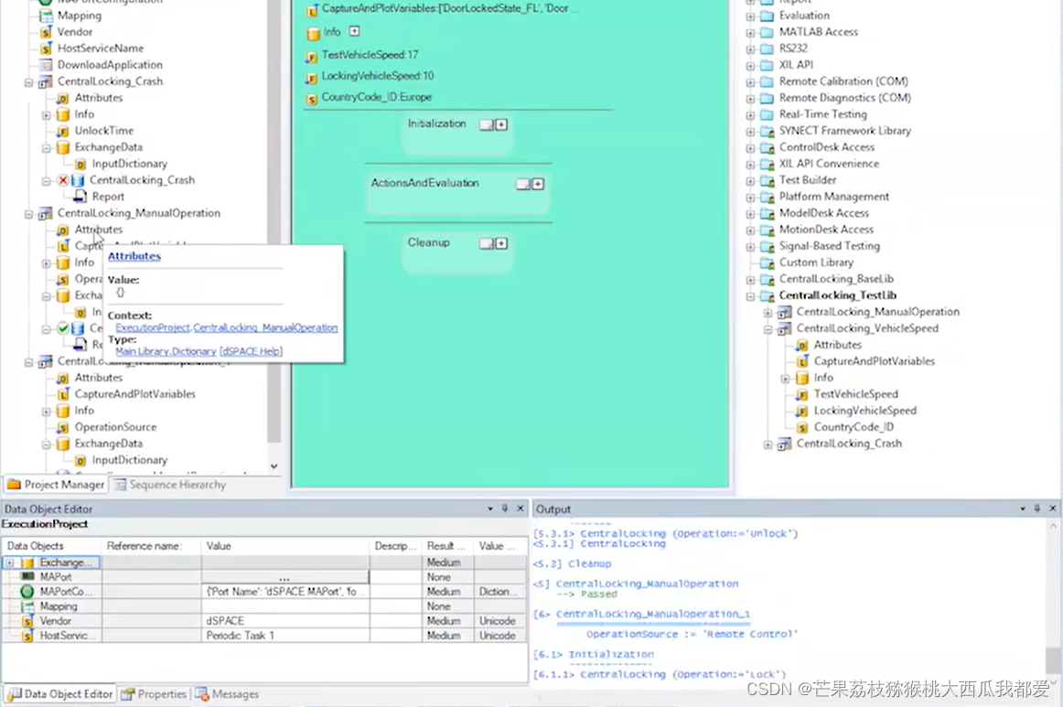Close the Data Object Editor panel

(x=520, y=509)
